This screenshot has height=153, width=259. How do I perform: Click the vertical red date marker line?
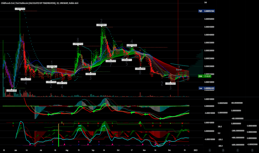point(178,48)
